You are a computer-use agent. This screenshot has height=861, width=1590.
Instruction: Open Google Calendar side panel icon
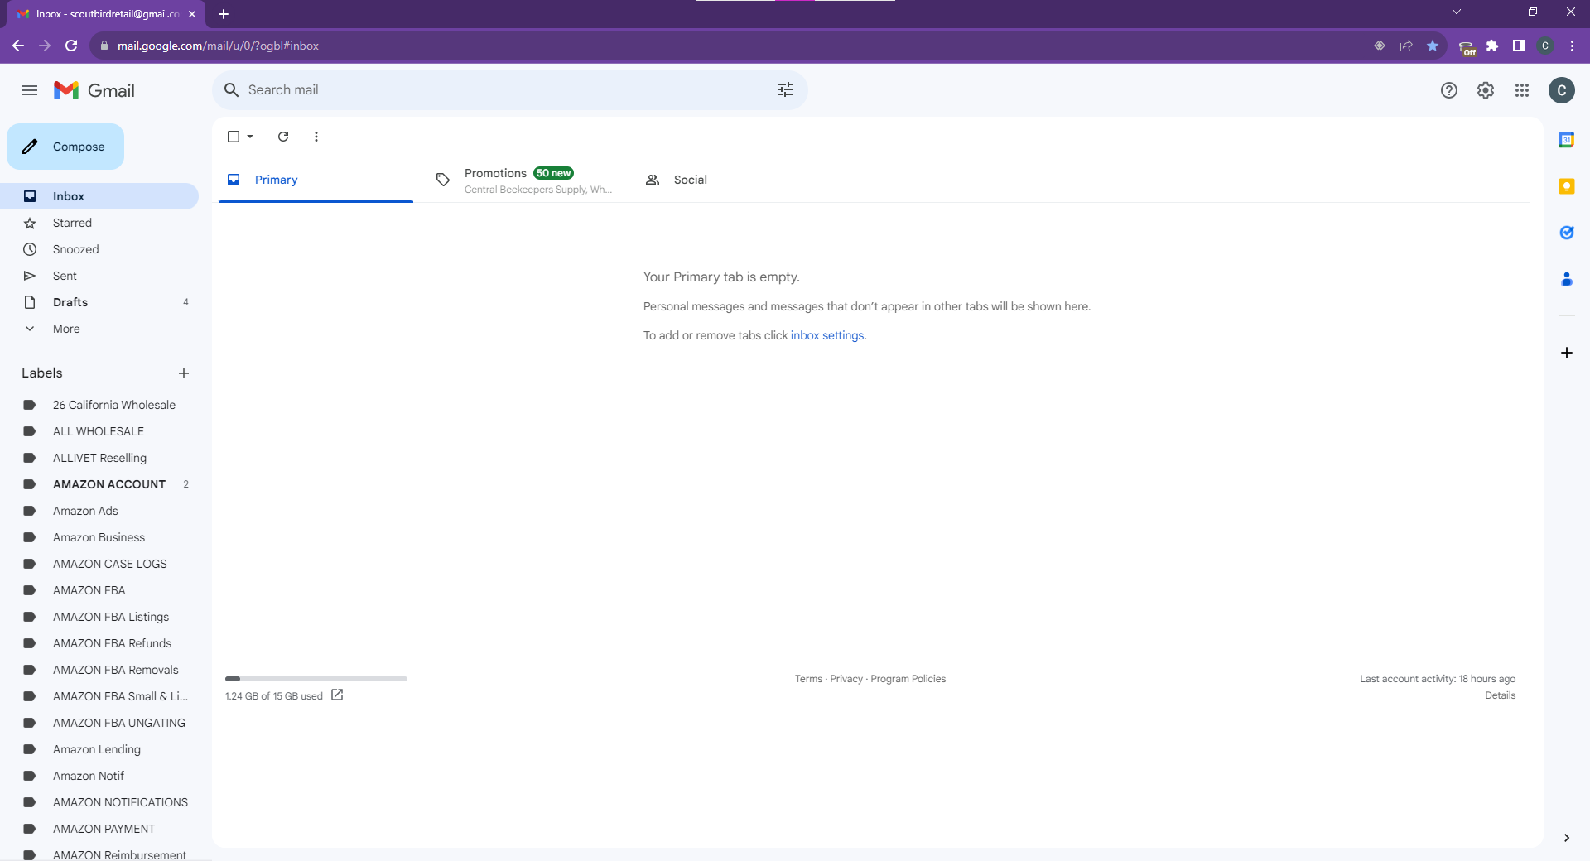1567,140
